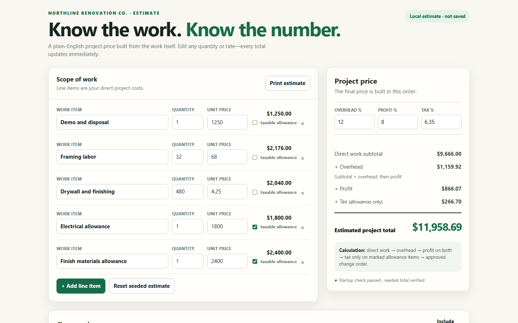The height and width of the screenshot is (323, 518).
Task: Click the Drywall line total $2,040.00
Action: click(279, 183)
